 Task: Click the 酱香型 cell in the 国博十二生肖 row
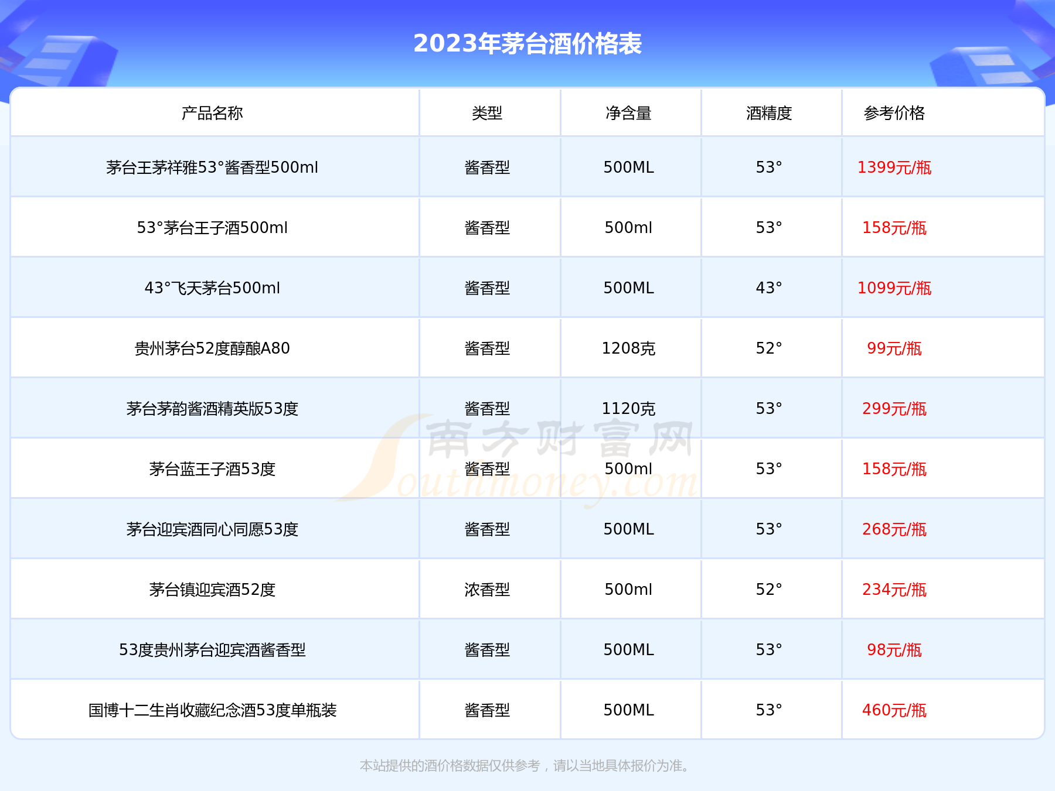tap(487, 710)
